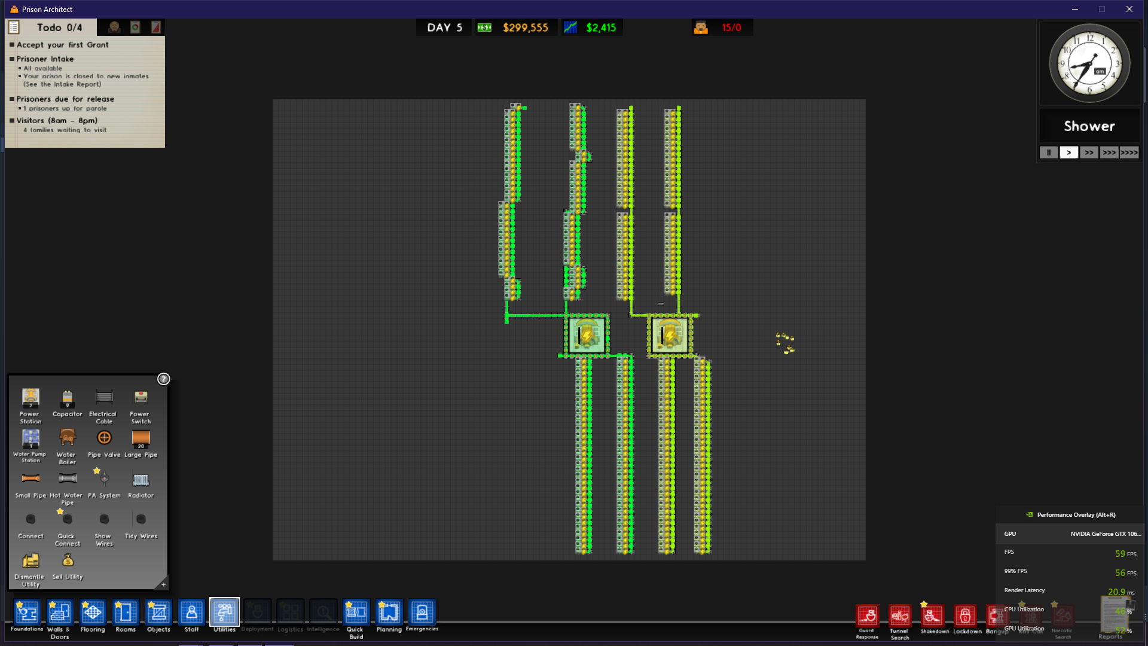Click the $2,415 daily cashflow display

(591, 28)
